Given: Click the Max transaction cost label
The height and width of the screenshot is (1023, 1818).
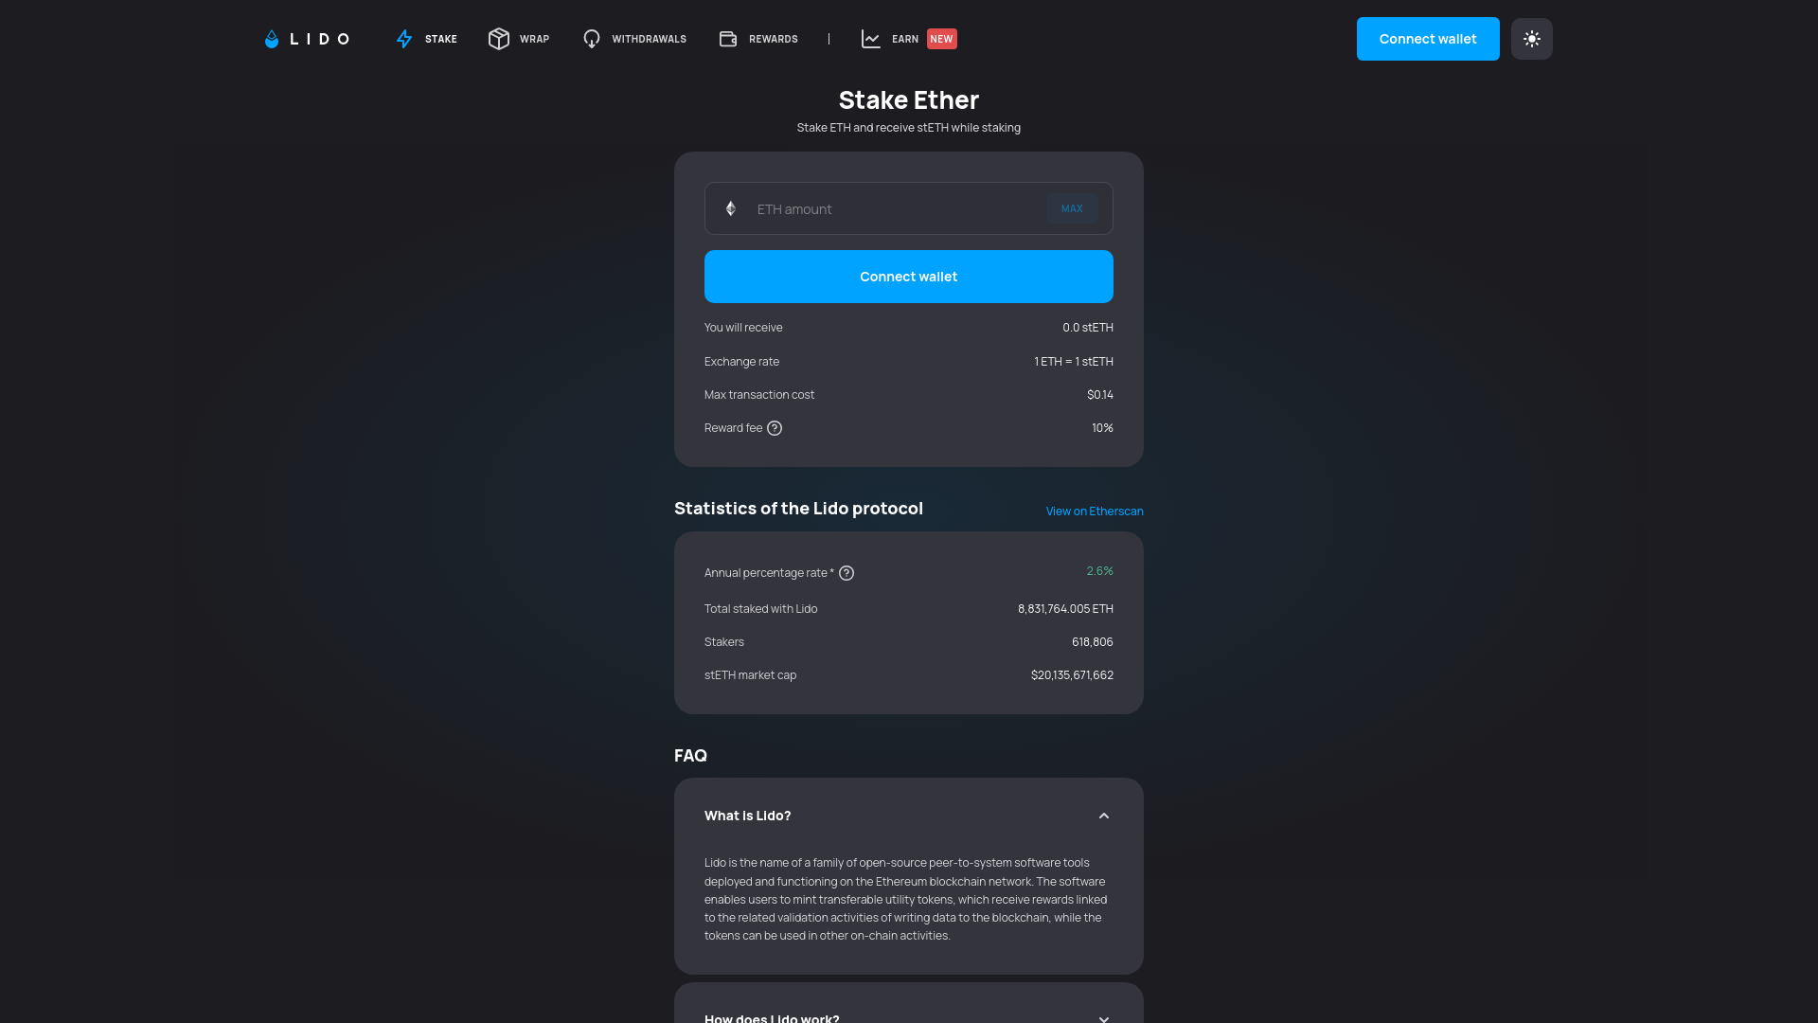Looking at the screenshot, I should tap(759, 395).
